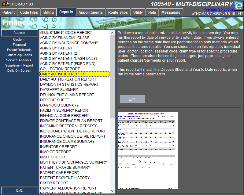Click the DME button in the sidebar

(19, 190)
